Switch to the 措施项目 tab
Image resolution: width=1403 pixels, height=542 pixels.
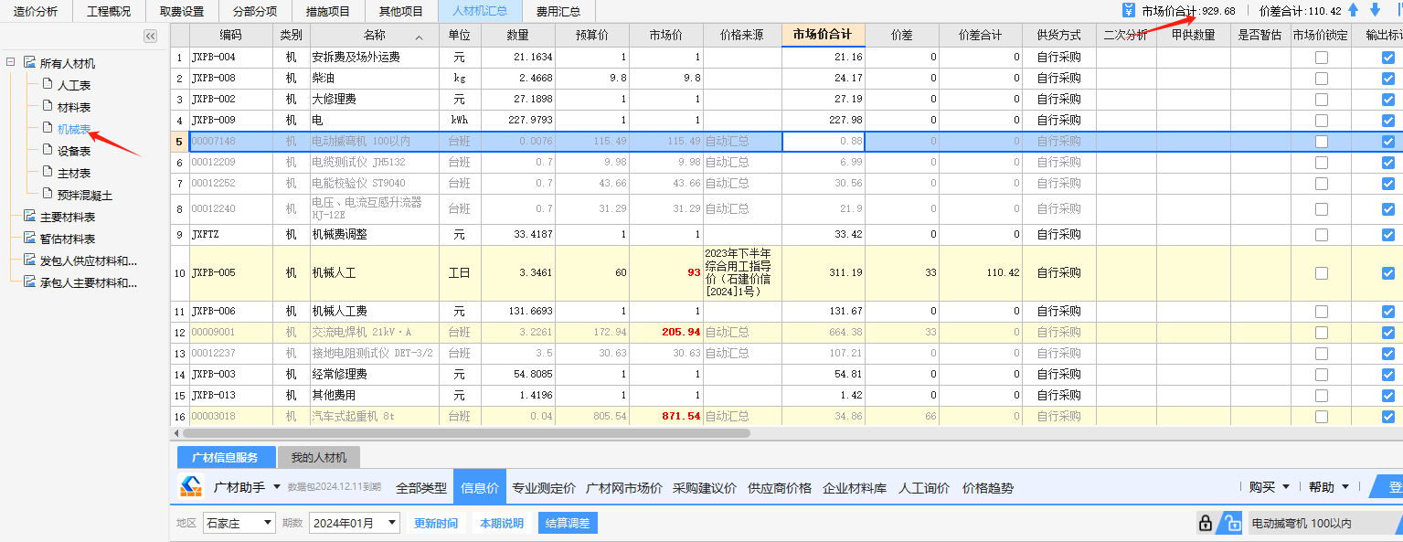point(328,11)
